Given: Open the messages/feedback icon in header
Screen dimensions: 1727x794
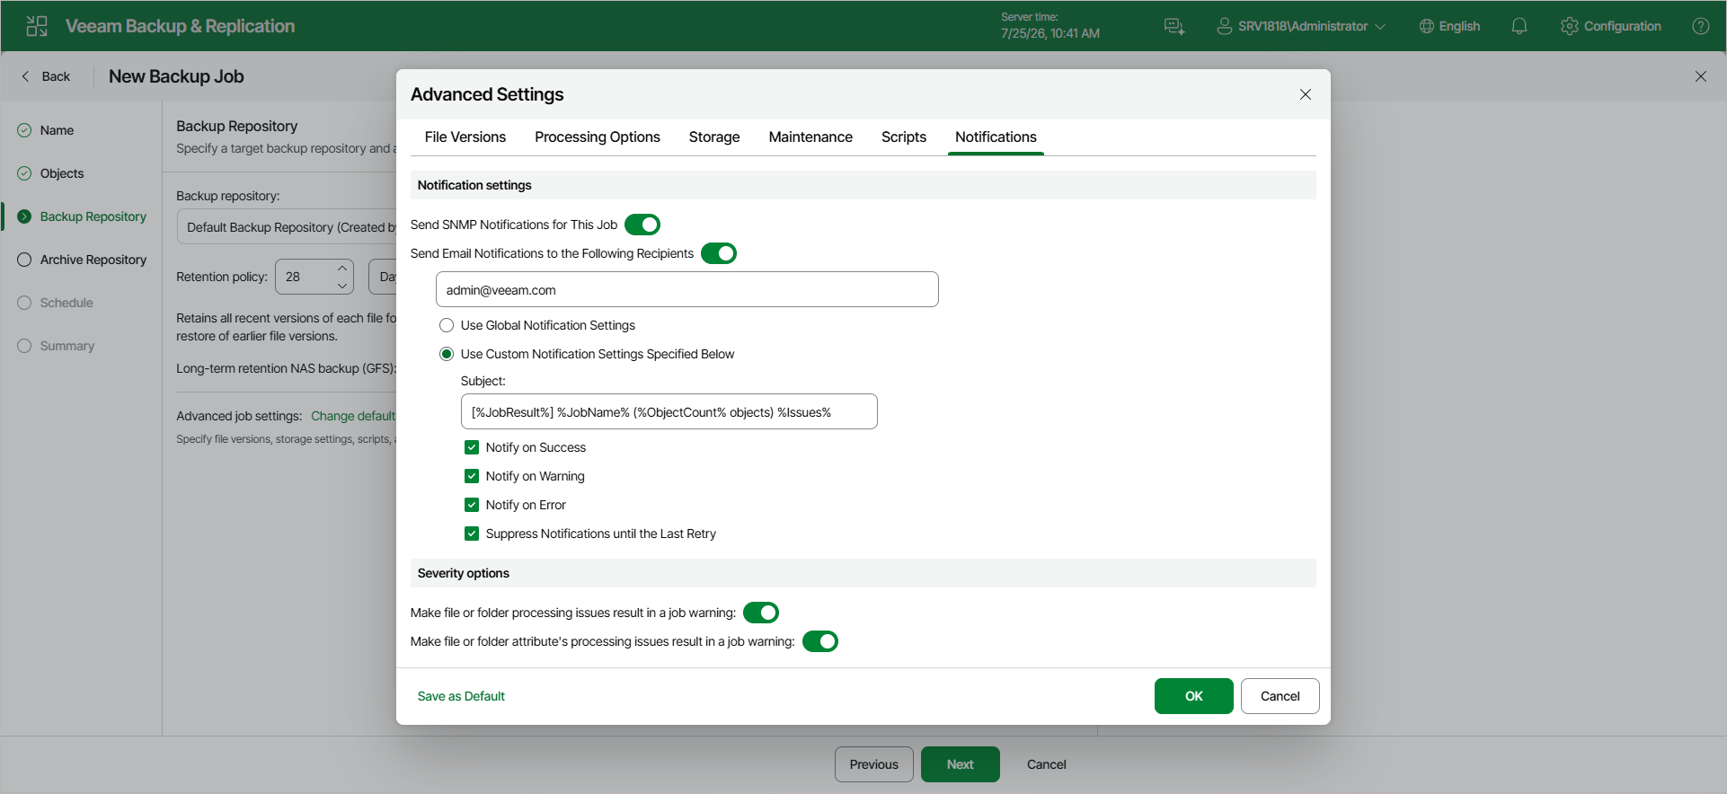Looking at the screenshot, I should click(1173, 26).
